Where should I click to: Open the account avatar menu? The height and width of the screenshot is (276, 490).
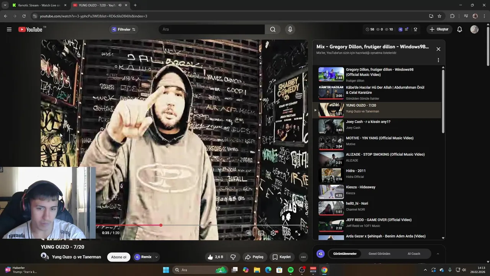click(474, 30)
